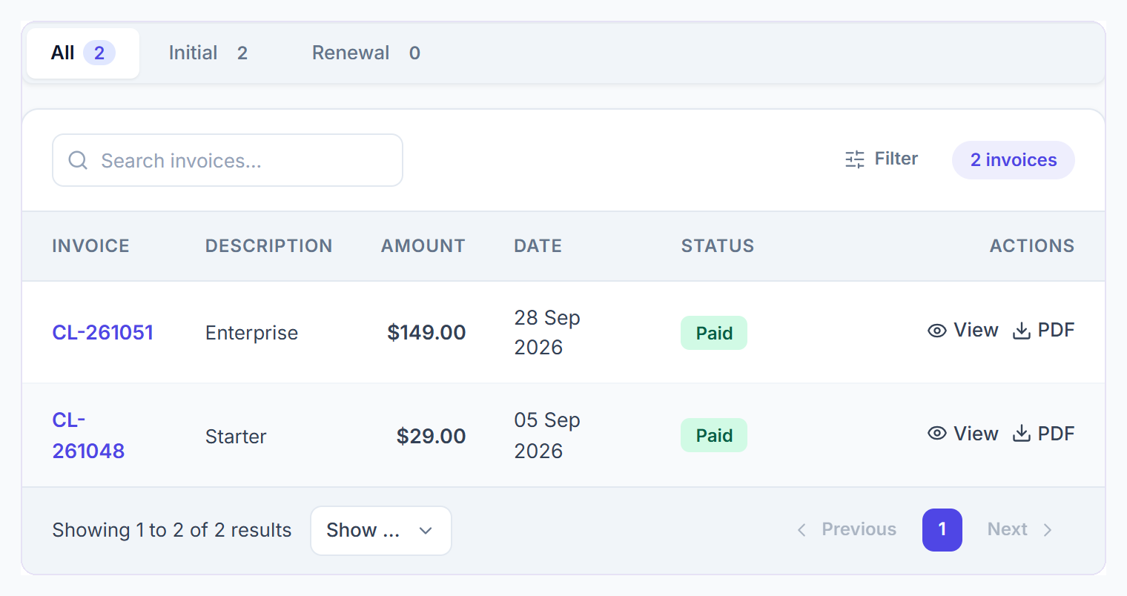Switch to the Initial tab

click(208, 53)
